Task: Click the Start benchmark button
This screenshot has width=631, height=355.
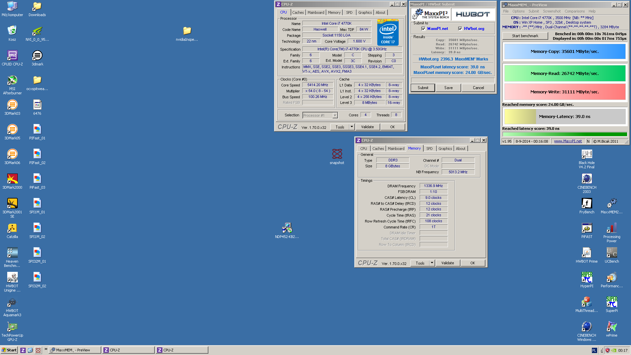Action: (525, 36)
